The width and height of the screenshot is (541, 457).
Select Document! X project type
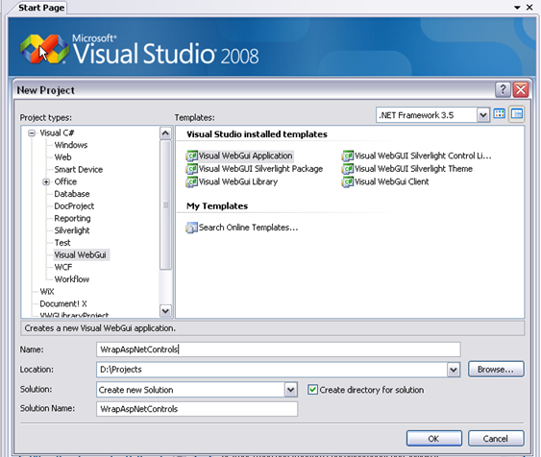coord(63,304)
